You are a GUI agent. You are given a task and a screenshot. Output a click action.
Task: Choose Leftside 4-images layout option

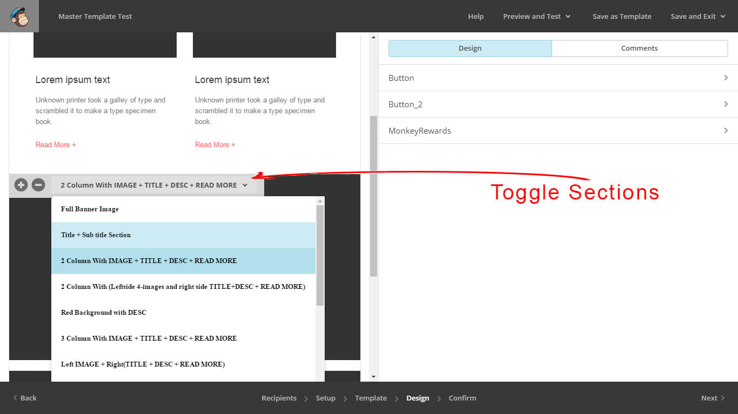[183, 287]
